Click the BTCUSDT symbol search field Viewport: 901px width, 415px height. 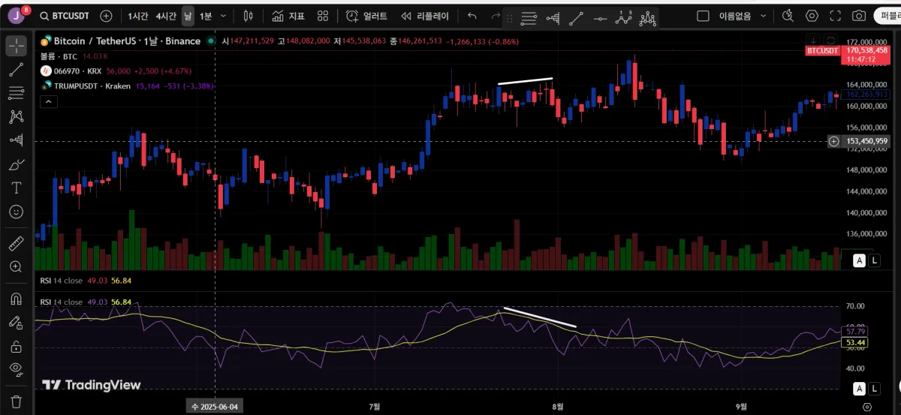65,16
